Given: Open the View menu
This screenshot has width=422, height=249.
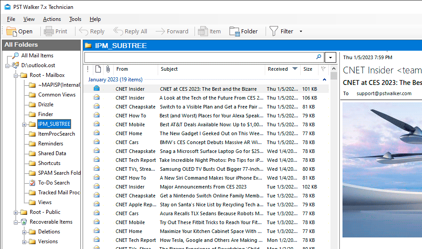Looking at the screenshot, I should (x=29, y=19).
